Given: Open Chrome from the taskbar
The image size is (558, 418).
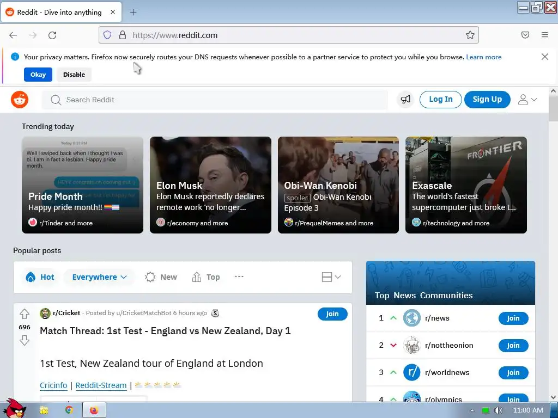Looking at the screenshot, I should click(x=69, y=410).
